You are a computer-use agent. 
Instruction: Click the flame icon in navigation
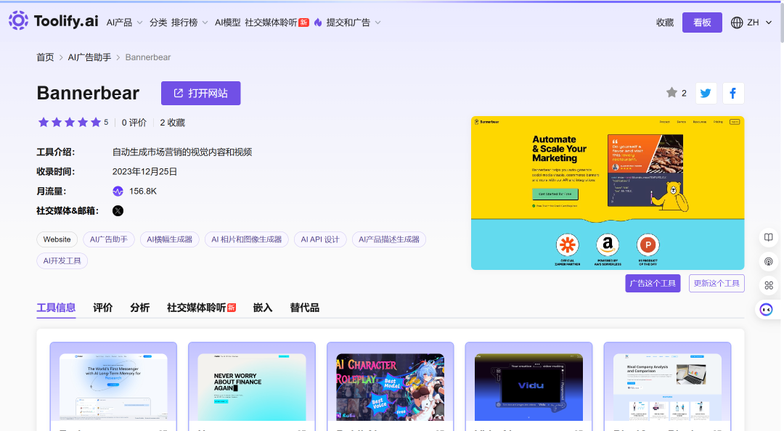click(318, 22)
